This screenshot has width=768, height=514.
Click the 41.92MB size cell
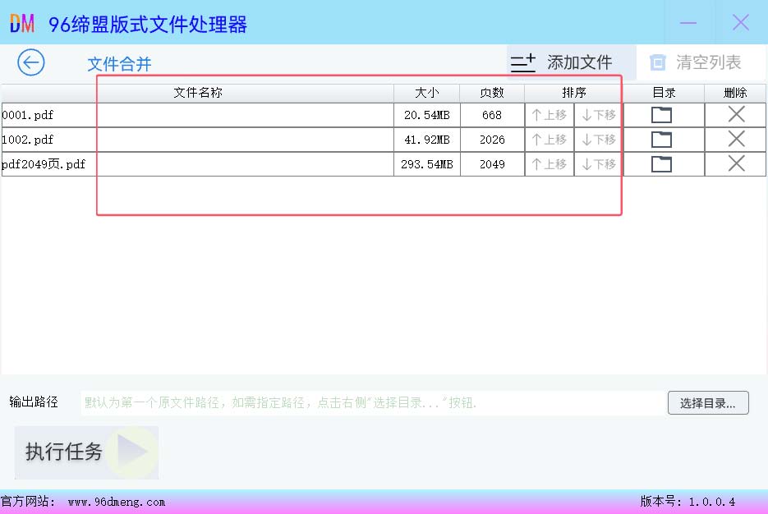426,140
